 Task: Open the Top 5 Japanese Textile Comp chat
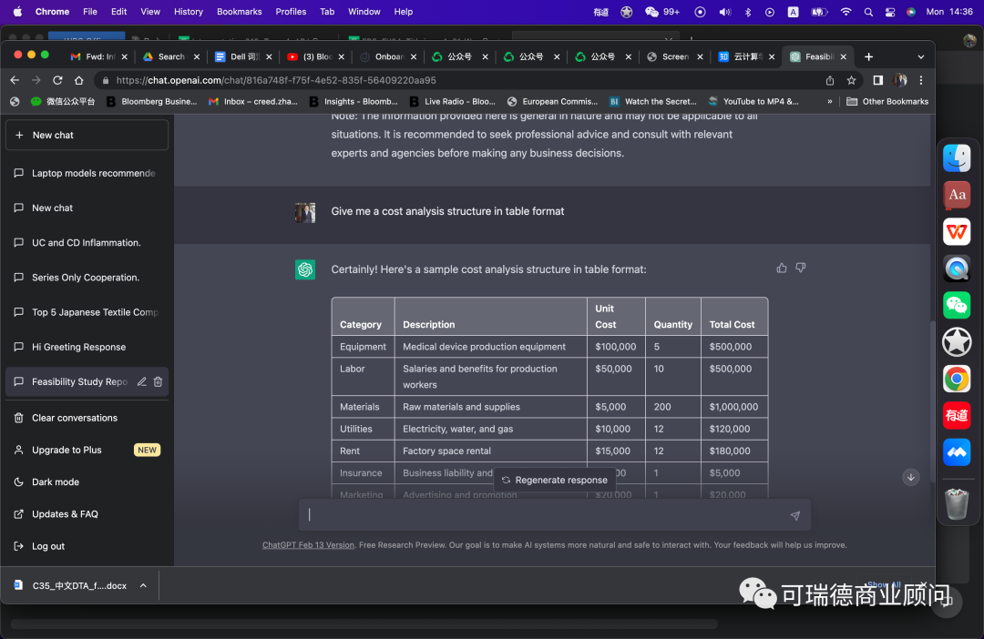[87, 311]
